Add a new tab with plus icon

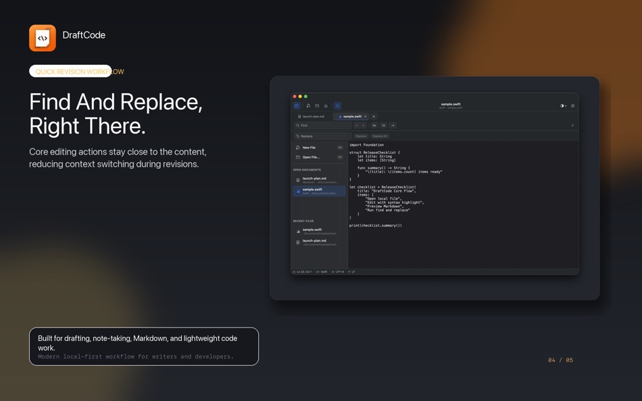(374, 117)
